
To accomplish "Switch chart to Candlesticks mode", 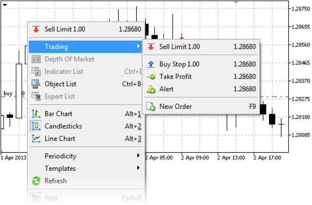I will coord(63,126).
